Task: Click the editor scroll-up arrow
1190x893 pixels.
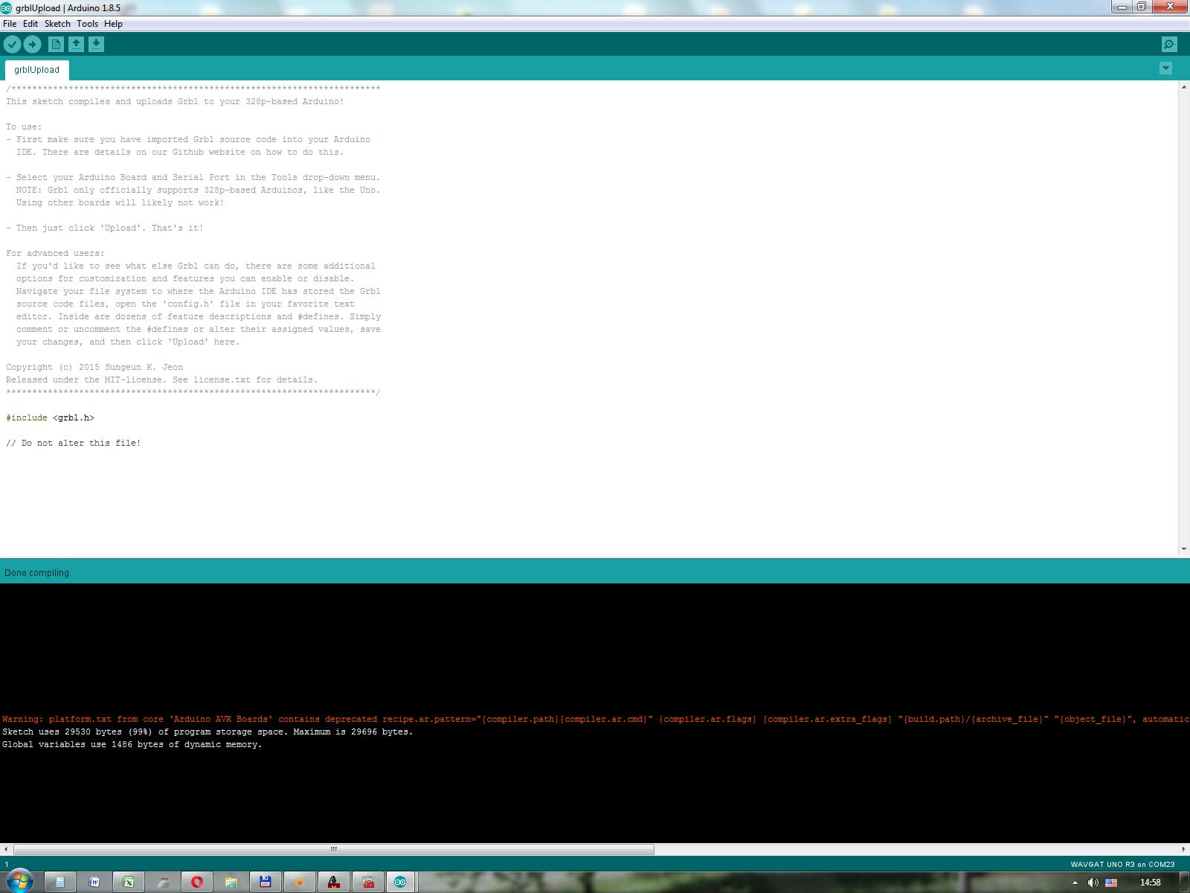Action: click(x=1183, y=87)
